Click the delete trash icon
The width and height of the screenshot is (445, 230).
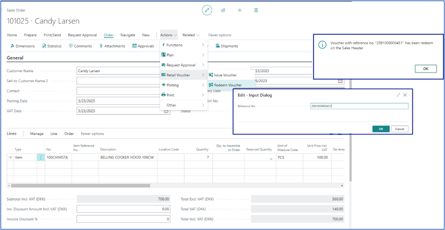click(x=256, y=10)
